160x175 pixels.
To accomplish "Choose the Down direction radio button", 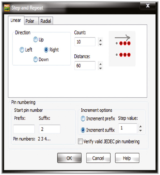I will [x=36, y=59].
